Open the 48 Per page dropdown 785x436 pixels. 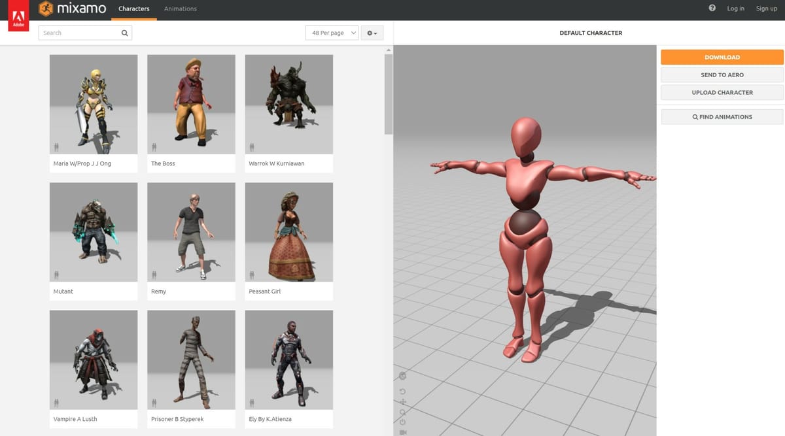click(332, 33)
